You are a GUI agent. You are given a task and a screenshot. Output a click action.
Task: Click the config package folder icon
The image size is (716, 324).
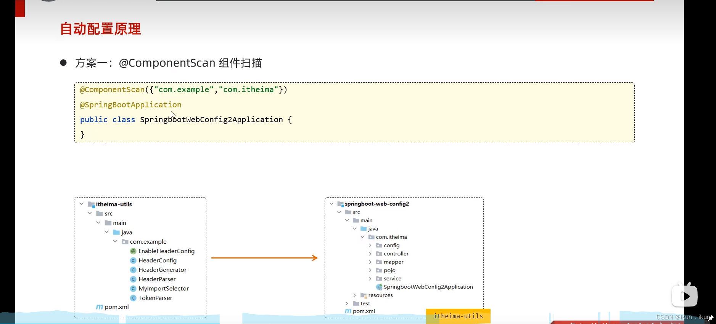coord(379,245)
